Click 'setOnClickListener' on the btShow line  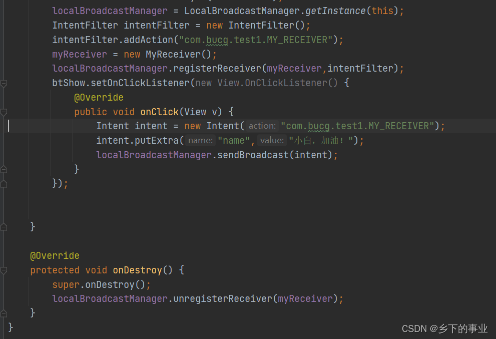coord(140,83)
